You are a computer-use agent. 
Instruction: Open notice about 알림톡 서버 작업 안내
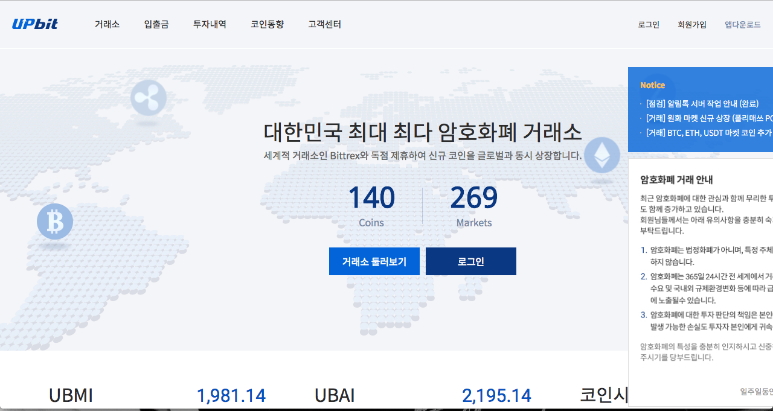702,104
